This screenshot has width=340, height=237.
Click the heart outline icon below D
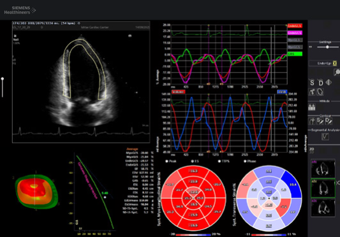click(320, 92)
